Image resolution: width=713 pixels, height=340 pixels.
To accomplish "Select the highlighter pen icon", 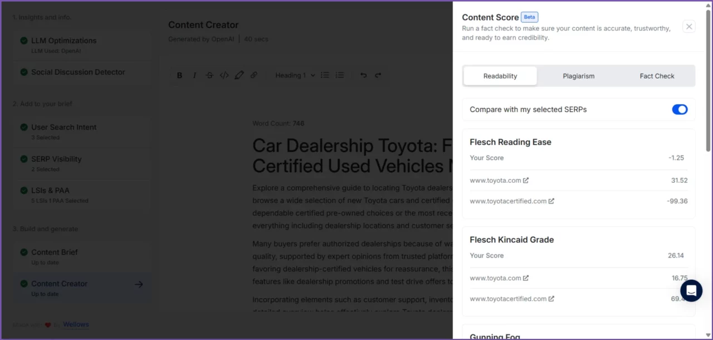I will tap(239, 75).
